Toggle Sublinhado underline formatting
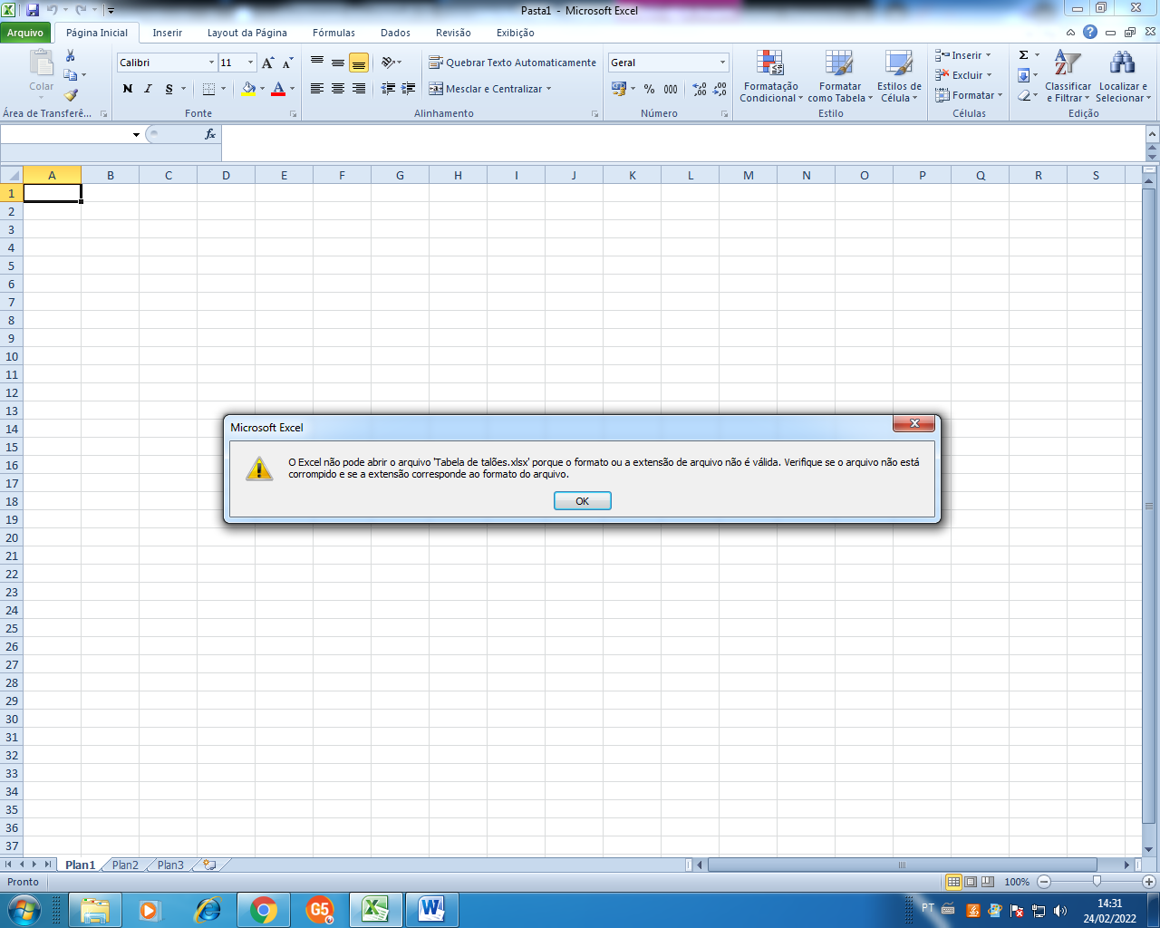 (169, 89)
